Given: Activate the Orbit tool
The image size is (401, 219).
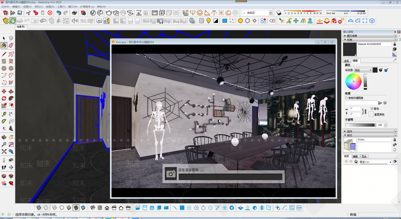Looking at the screenshot, I should pyautogui.click(x=4, y=137).
